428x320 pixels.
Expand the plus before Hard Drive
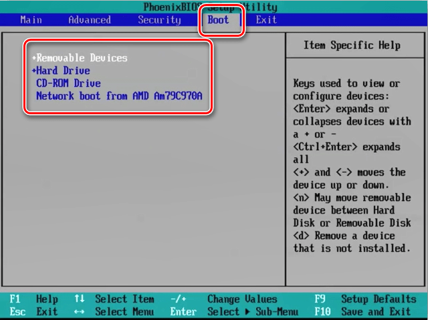tap(34, 71)
